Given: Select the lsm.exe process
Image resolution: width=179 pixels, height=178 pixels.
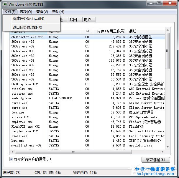Looking at the screenshot, I should click(x=87, y=141).
